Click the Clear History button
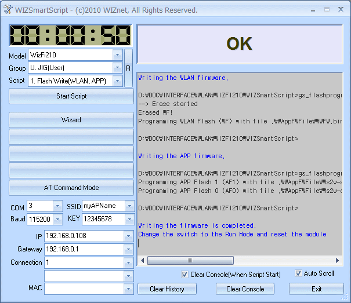Viewport: 351px width, 303px height. [x=167, y=289]
